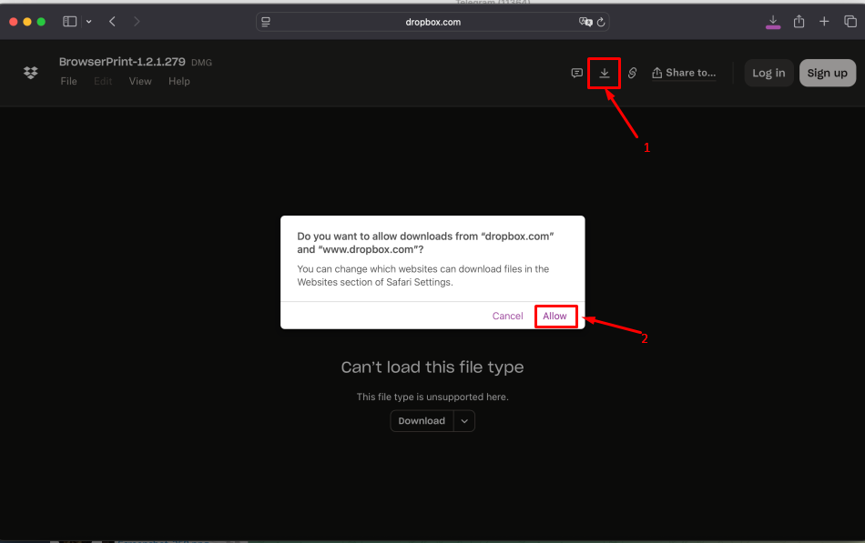Image resolution: width=865 pixels, height=543 pixels.
Task: Open the Help menu
Action: coord(179,81)
